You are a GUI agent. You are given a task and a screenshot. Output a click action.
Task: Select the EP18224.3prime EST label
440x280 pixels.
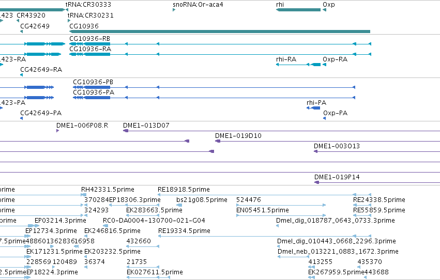[52, 272]
